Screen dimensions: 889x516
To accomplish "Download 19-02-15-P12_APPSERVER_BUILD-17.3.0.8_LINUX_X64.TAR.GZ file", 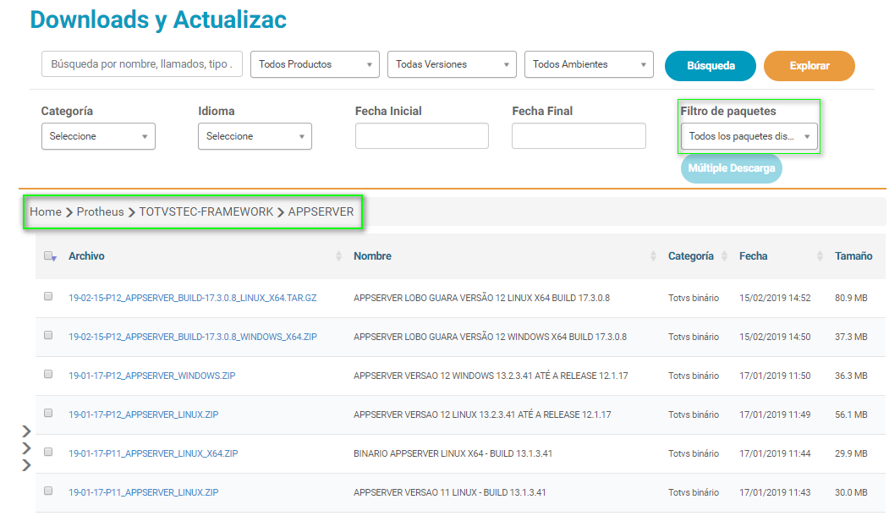I will point(193,299).
